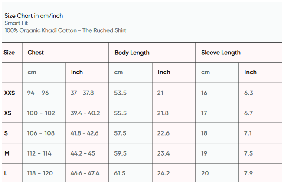Screen dimensions: 284x182
Task: Click the chest value "94 - 96" cm
Action: (38, 93)
